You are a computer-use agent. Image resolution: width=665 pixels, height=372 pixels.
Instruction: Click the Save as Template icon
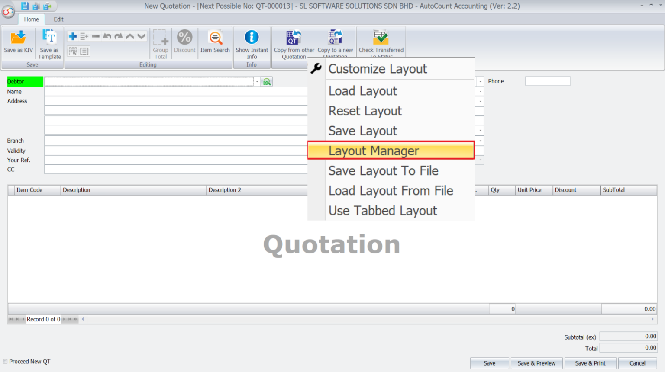pos(49,37)
